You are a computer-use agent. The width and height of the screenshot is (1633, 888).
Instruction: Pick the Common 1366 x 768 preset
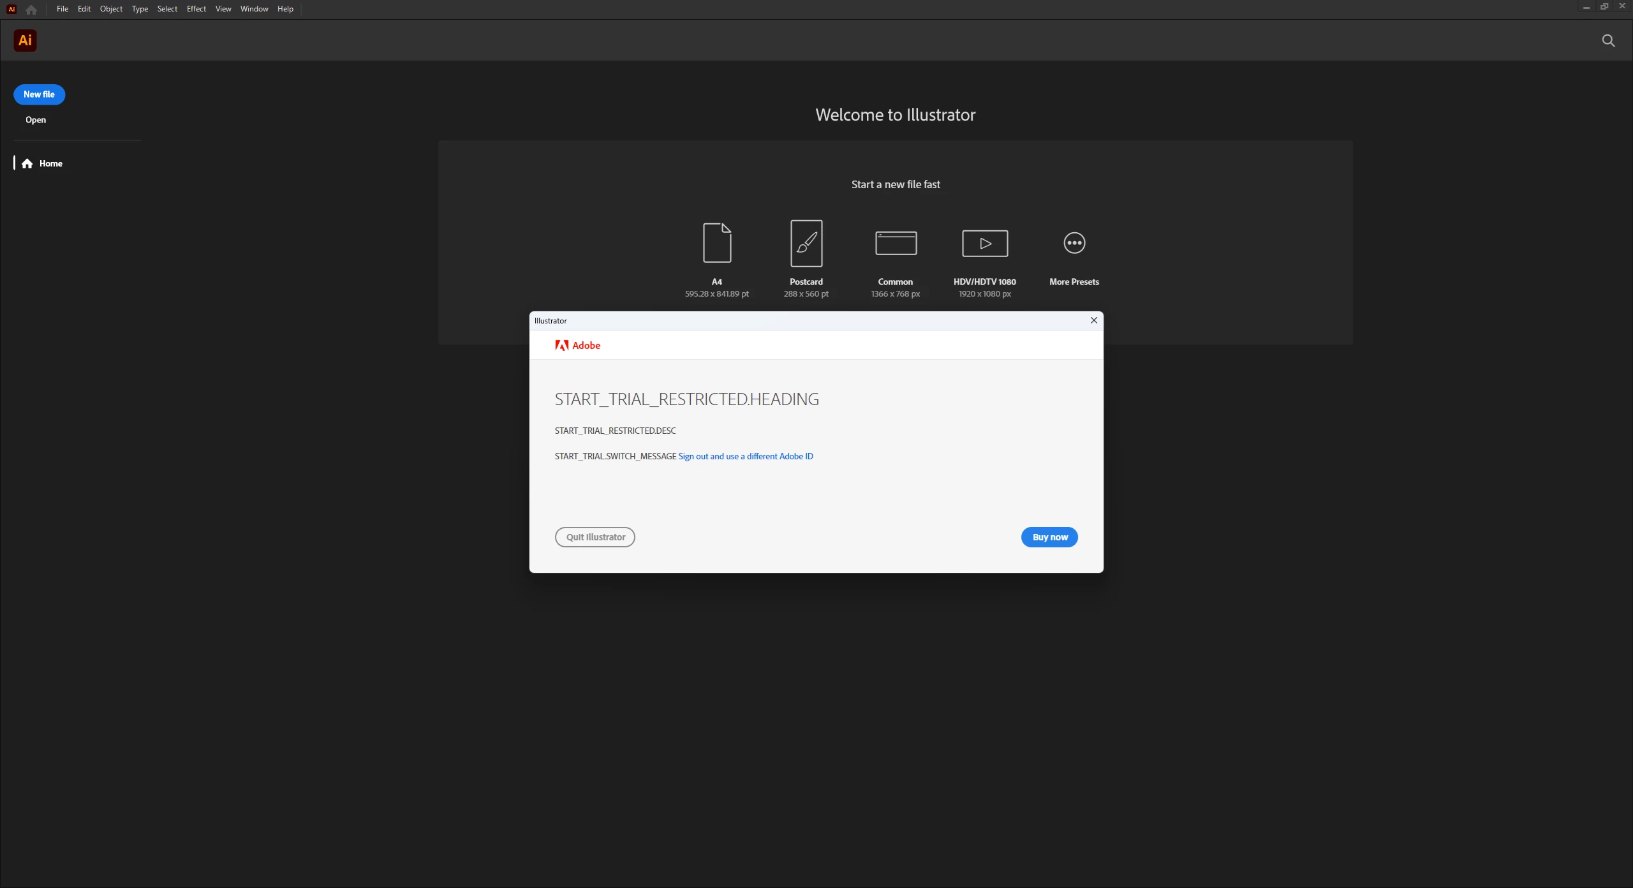coord(896,243)
